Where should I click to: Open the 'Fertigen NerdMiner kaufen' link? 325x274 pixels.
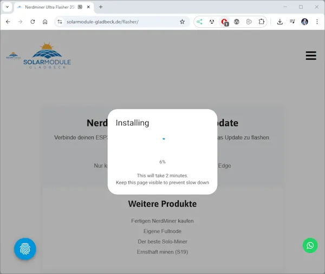(x=162, y=221)
